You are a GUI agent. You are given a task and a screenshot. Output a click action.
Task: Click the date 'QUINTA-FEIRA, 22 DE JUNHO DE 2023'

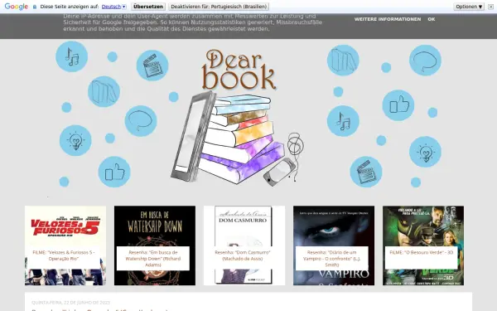(x=70, y=303)
